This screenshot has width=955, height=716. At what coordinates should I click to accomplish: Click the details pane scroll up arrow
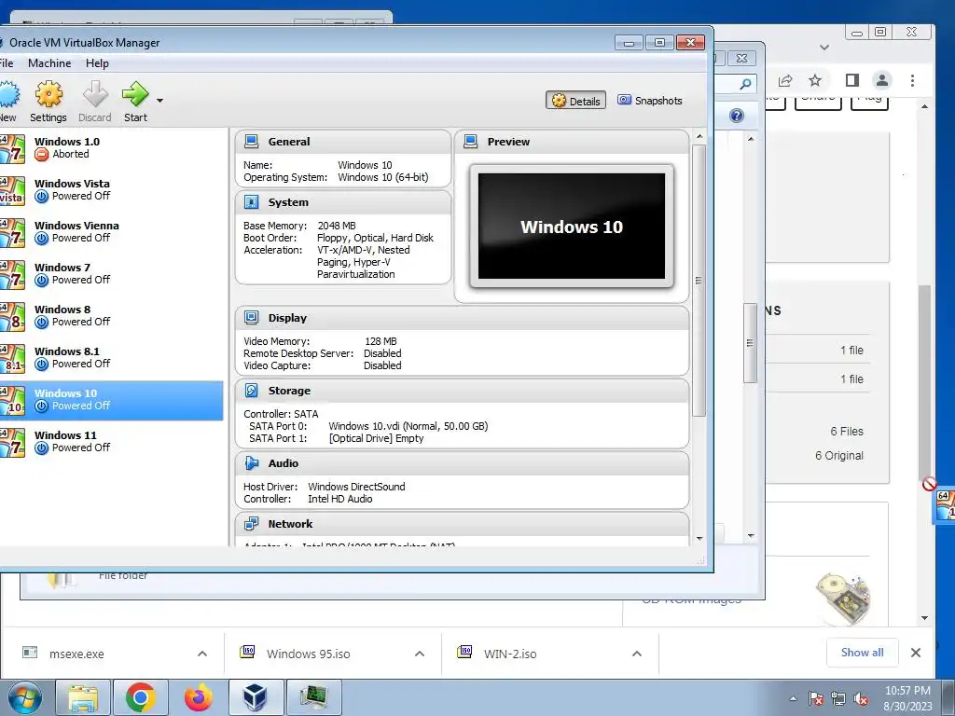(x=699, y=136)
